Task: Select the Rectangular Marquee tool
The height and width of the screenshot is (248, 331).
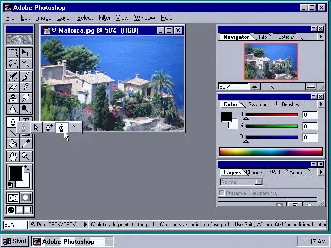Action: 13,53
